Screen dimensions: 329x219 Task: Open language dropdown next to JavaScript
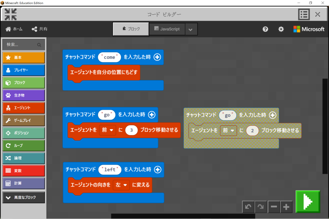click(191, 29)
